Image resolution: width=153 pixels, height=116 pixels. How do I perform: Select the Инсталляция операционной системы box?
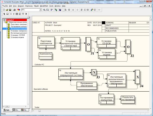71,74
